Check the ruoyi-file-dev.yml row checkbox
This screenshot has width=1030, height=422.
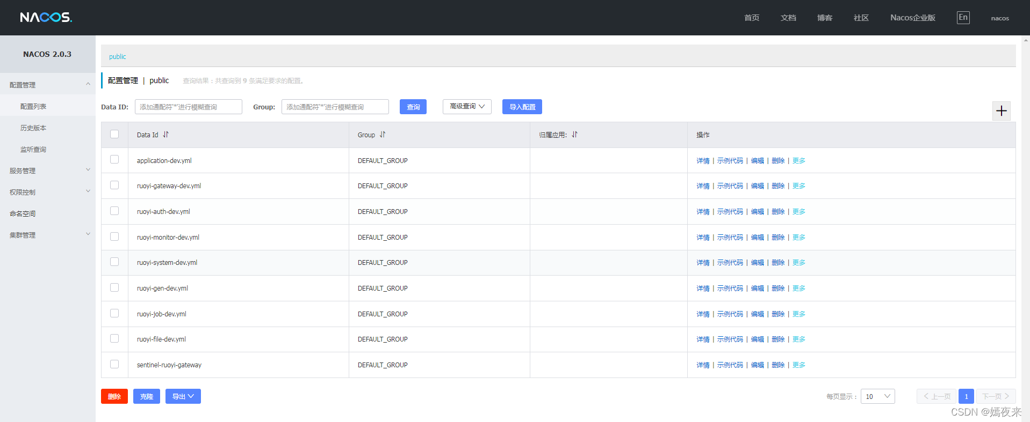coord(114,338)
